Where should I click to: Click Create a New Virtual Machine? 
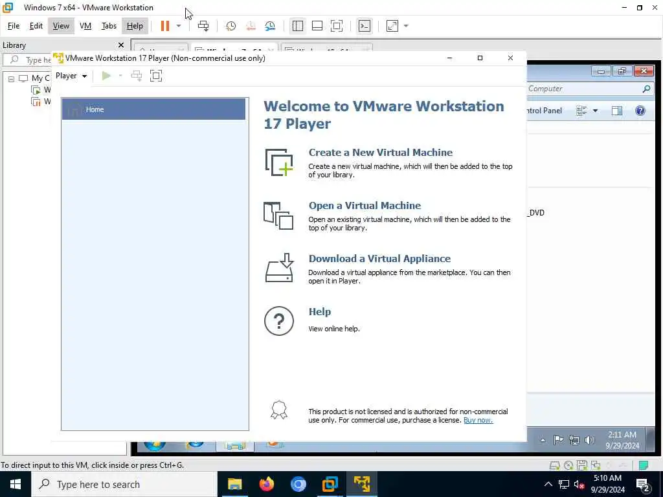coord(381,153)
